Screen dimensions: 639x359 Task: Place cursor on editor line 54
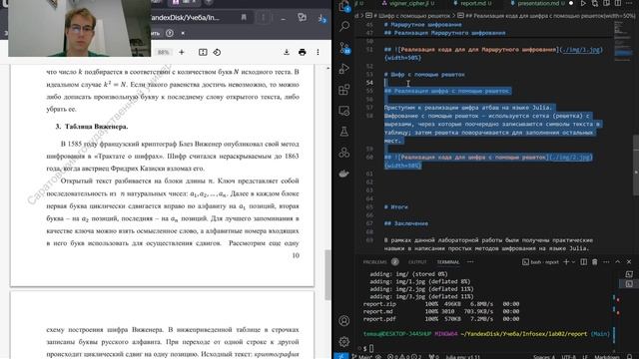493,83
